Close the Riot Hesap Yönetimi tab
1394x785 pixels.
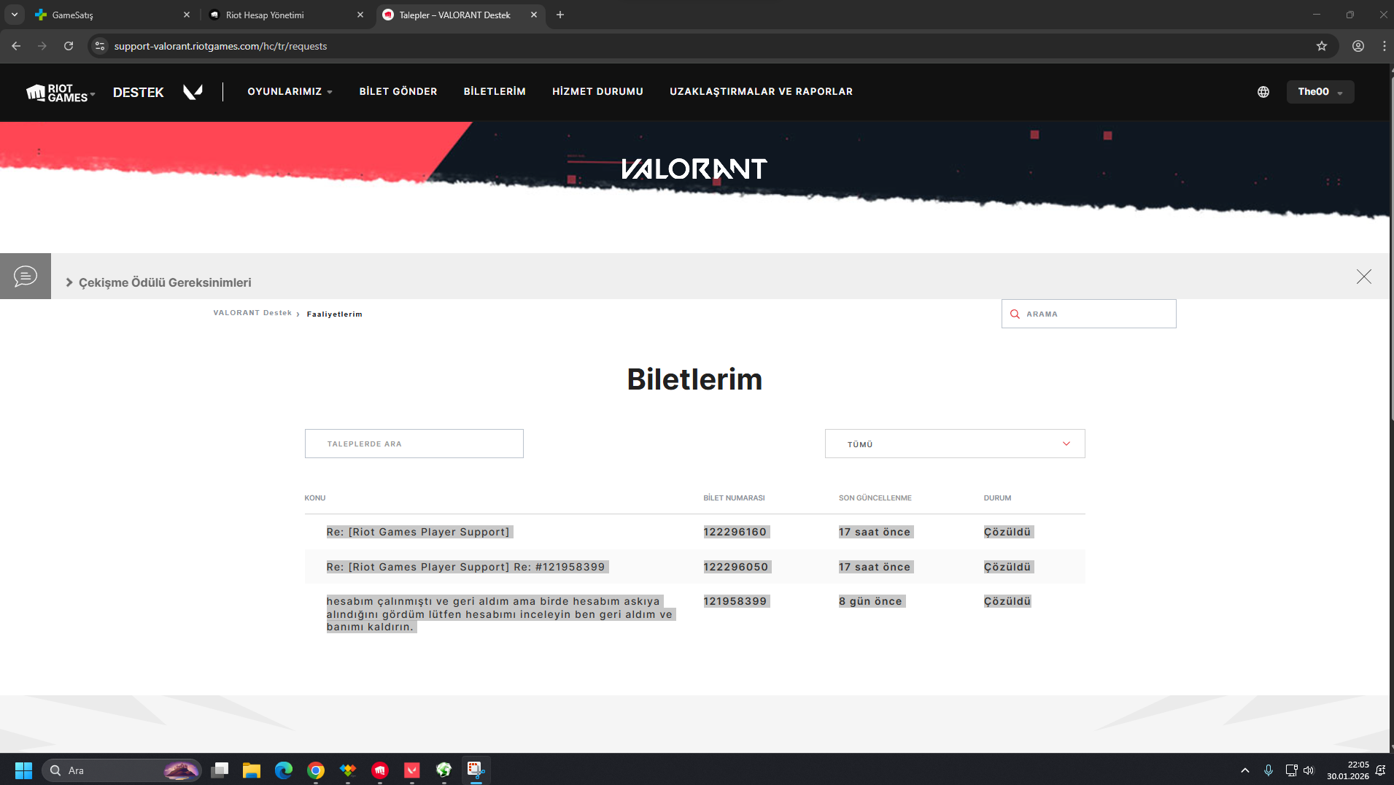click(360, 15)
